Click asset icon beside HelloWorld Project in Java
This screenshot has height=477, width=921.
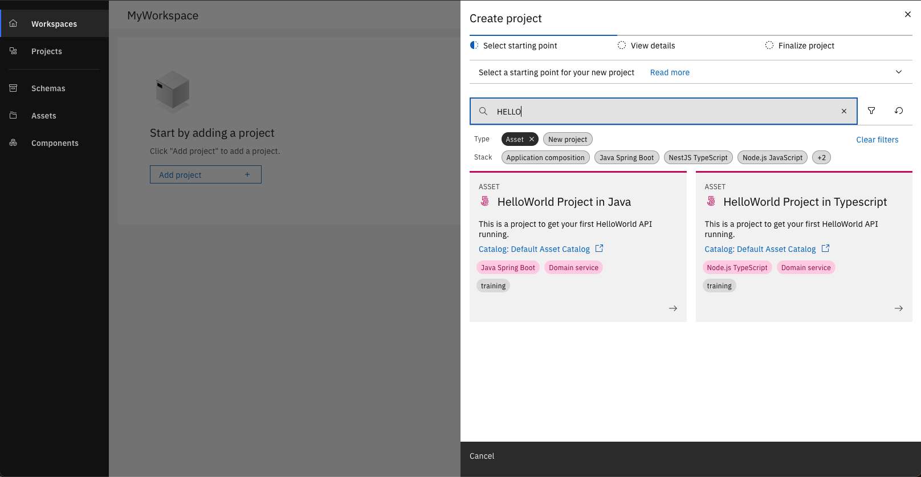point(485,201)
